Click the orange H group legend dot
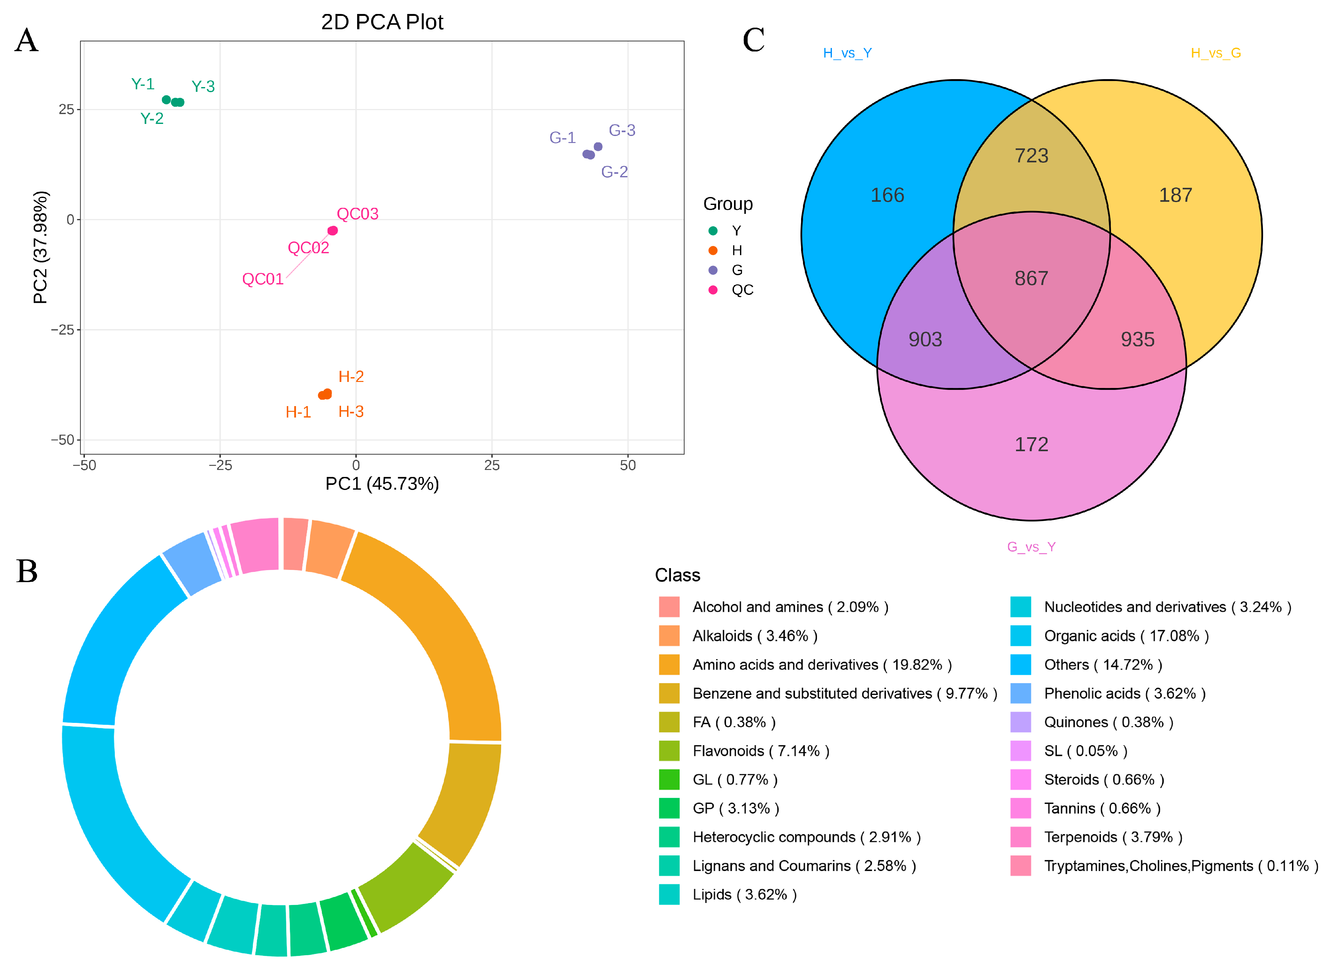This screenshot has height=972, width=1328. [713, 250]
